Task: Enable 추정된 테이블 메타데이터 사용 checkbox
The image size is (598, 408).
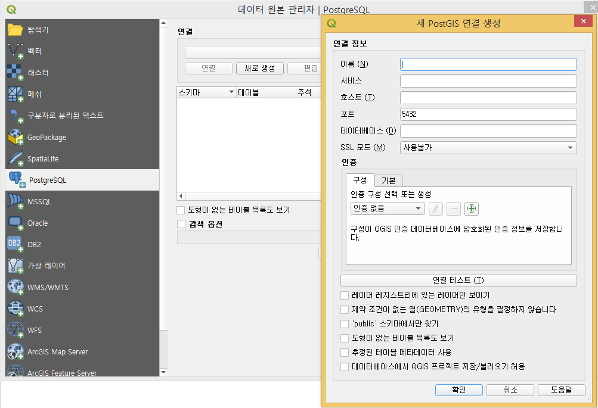Action: click(345, 353)
